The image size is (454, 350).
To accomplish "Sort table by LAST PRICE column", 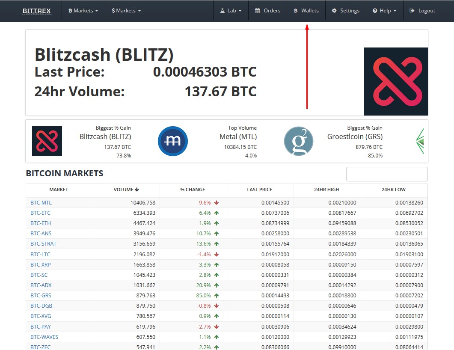I will click(260, 190).
